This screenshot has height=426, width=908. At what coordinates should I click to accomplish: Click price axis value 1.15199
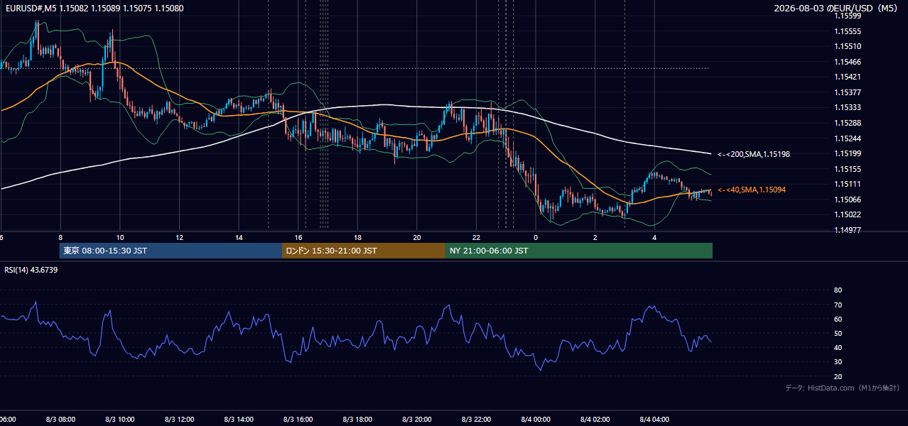[847, 153]
